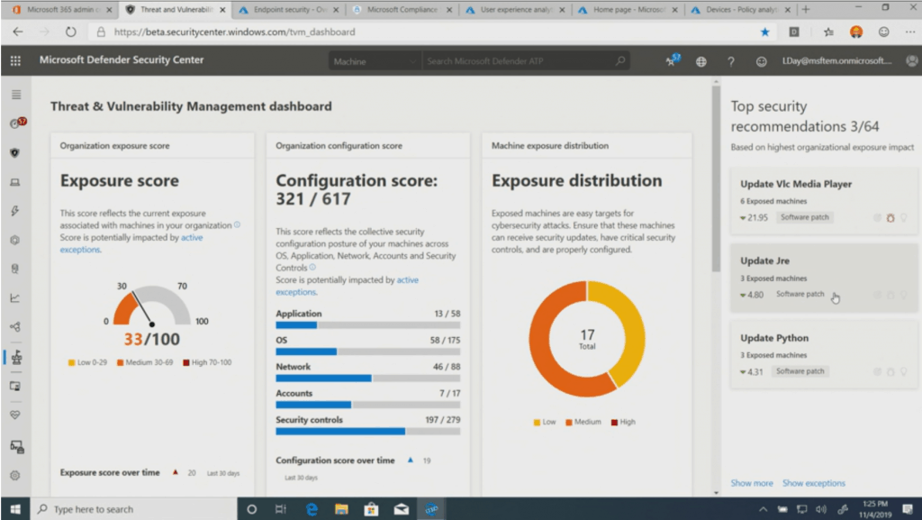
Task: Open the Service health heart icon
Action: tap(15, 415)
